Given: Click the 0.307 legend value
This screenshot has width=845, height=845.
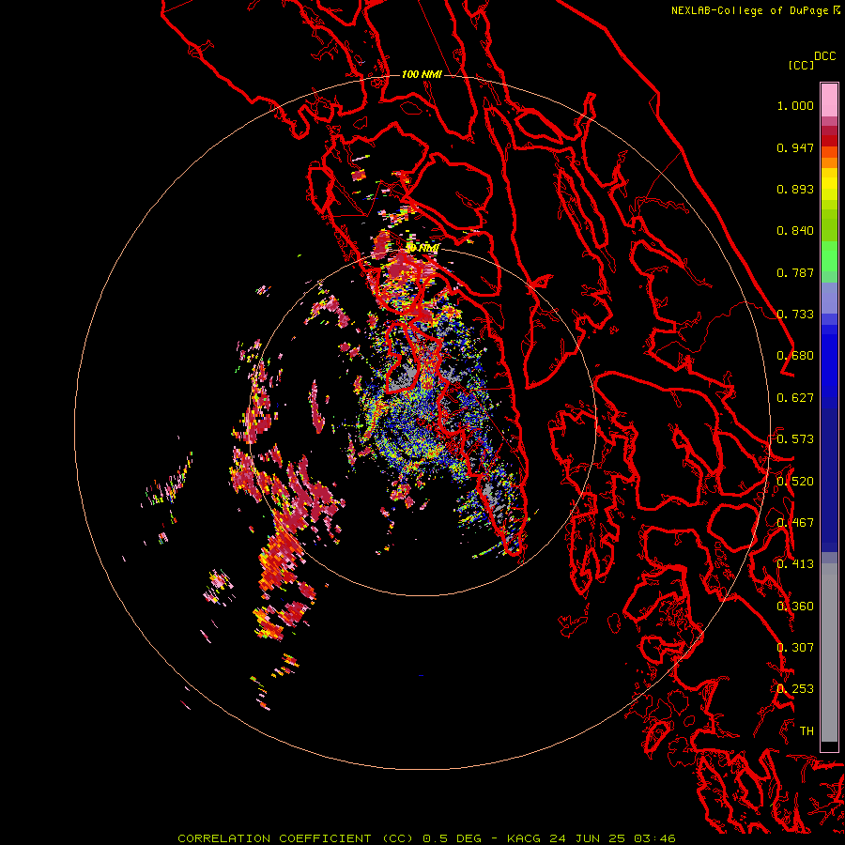Looking at the screenshot, I should pos(795,647).
